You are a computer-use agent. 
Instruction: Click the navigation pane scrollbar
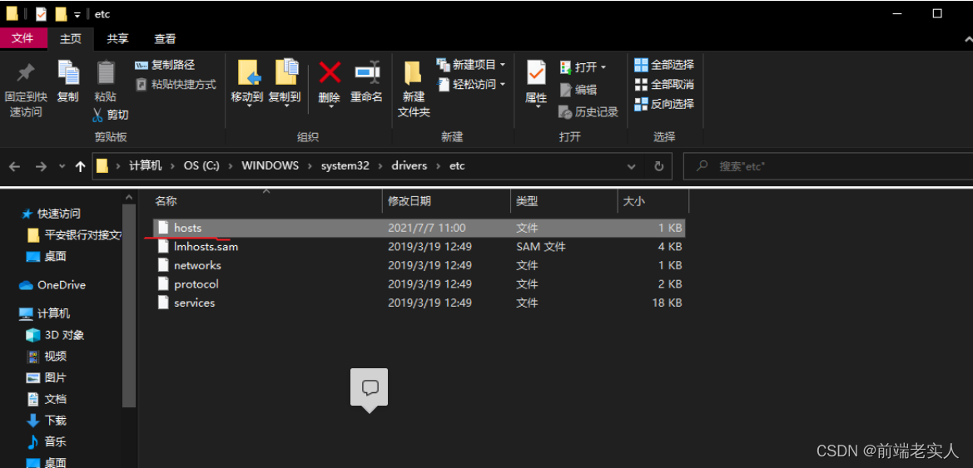click(x=129, y=305)
